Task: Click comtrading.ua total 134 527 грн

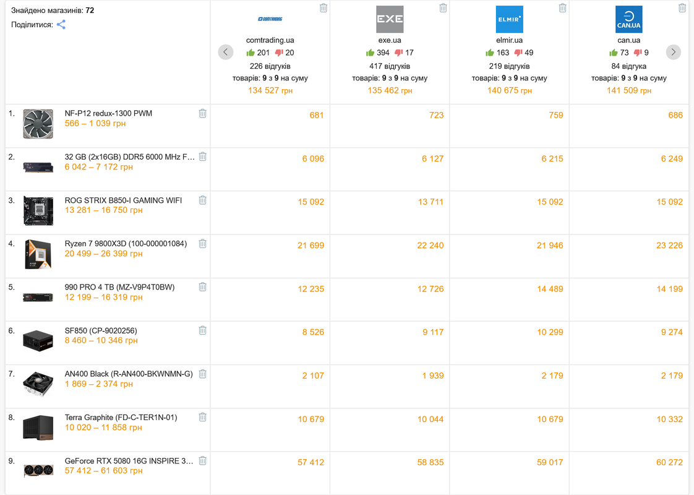Action: click(270, 90)
